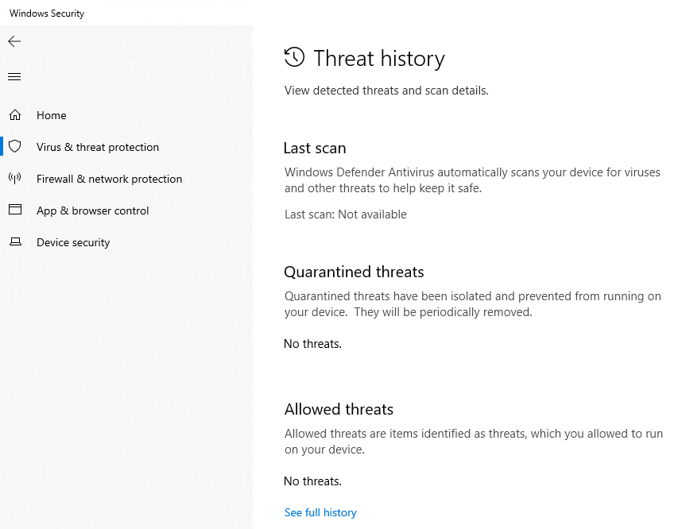Click the Threat history clock icon
682x529 pixels.
pos(294,57)
